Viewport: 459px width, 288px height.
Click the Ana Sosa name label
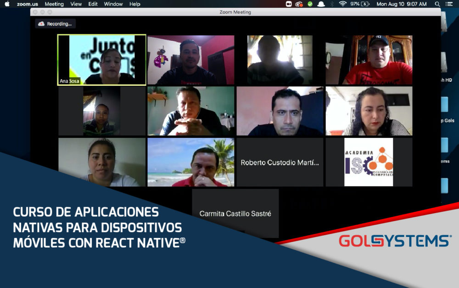[69, 81]
